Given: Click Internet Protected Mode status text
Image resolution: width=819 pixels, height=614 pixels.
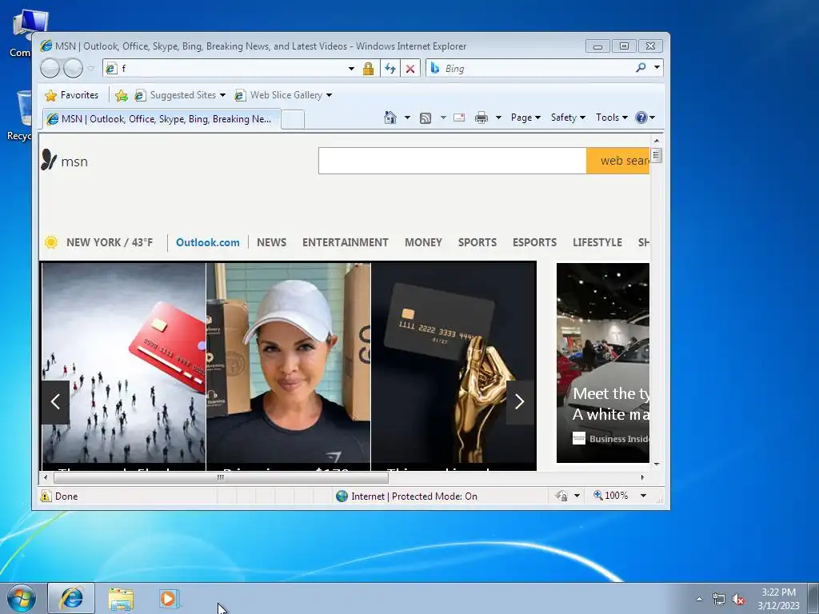Looking at the screenshot, I should tap(414, 496).
